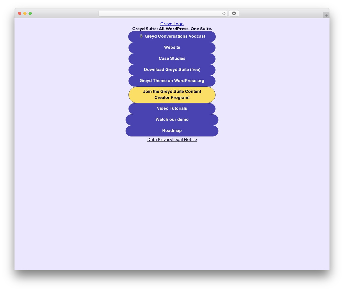The width and height of the screenshot is (344, 291).
Task: Select Download Greyd.Suite (free)
Action: pyautogui.click(x=172, y=70)
